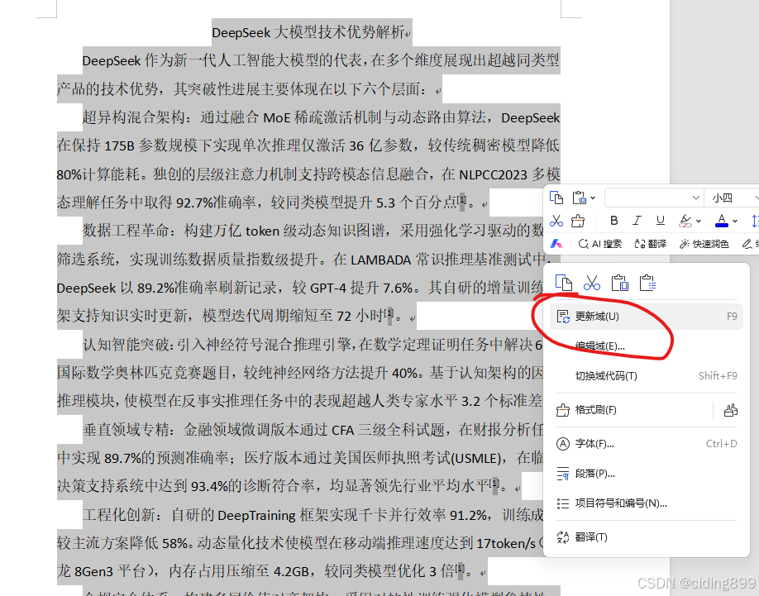Click the Copy icon in the context menu

563,283
